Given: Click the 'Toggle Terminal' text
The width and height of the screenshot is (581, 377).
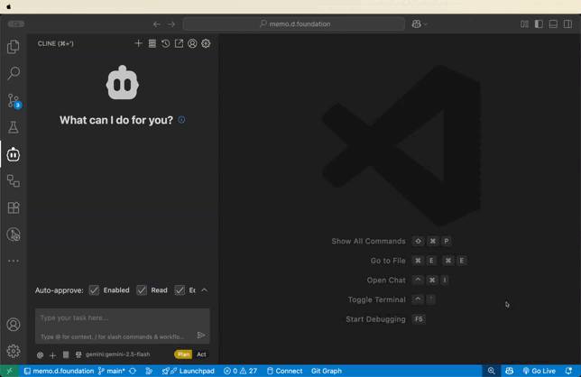Looking at the screenshot, I should 376,299.
